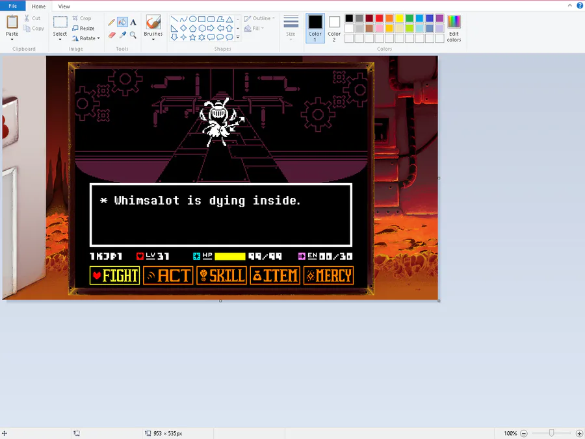Choose the Five-point star shape
The width and height of the screenshot is (585, 439).
point(192,37)
